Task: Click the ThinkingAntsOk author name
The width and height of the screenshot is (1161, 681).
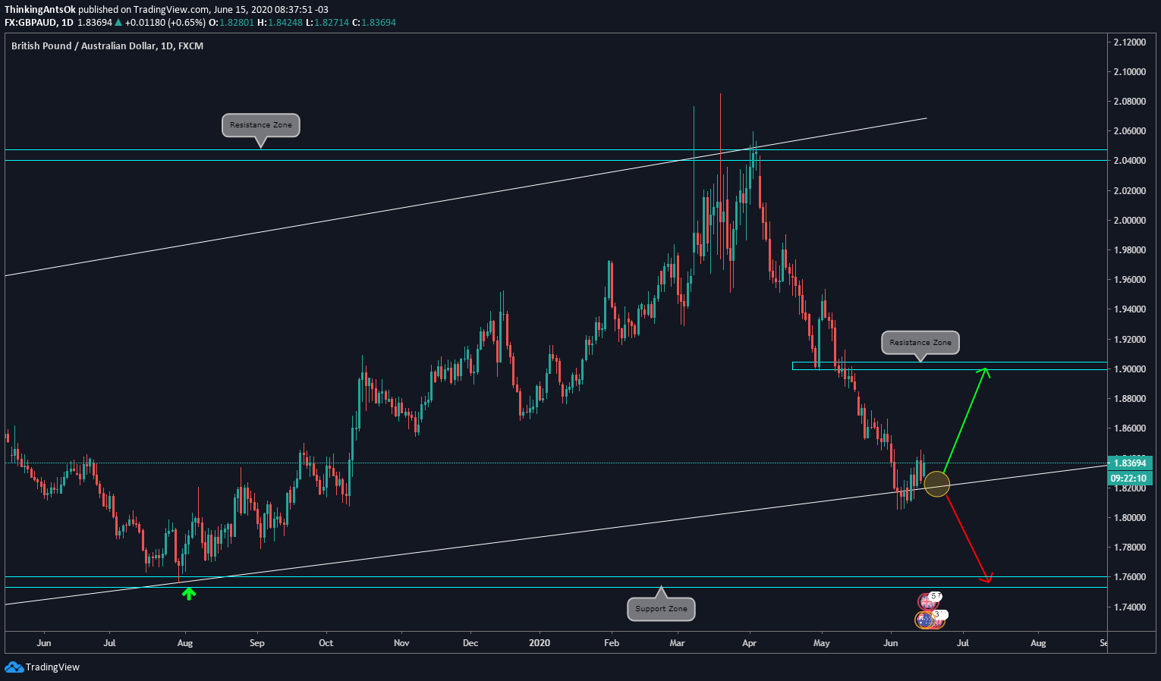Action: 40,10
